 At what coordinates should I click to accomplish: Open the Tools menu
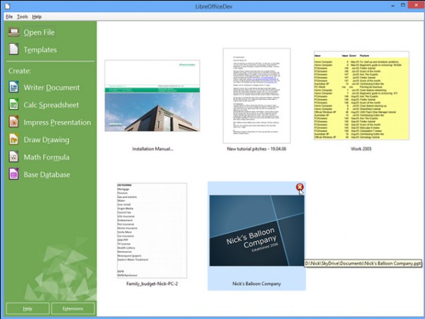tap(22, 16)
